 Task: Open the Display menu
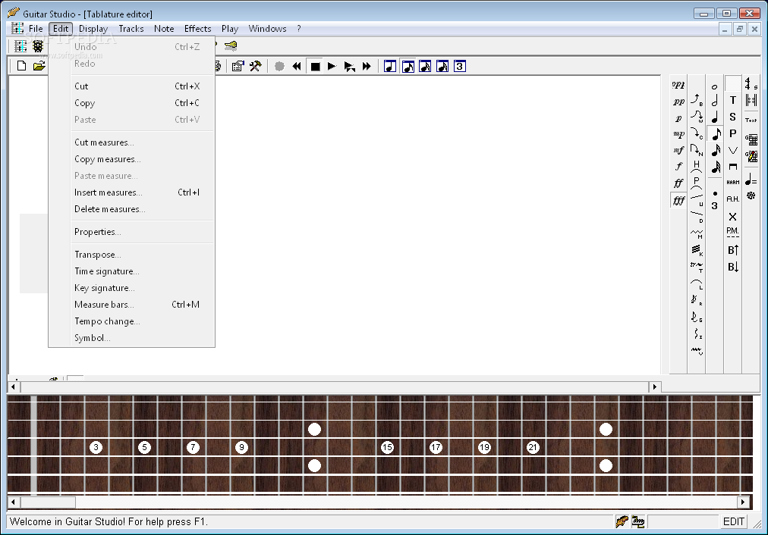click(x=93, y=29)
